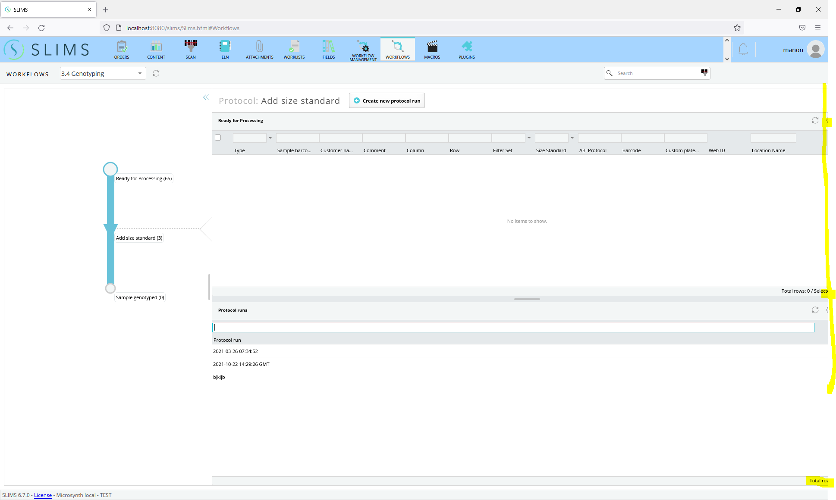Image resolution: width=836 pixels, height=500 pixels.
Task: Tick the select-all checkbox in Ready for Processing
Action: pos(218,137)
